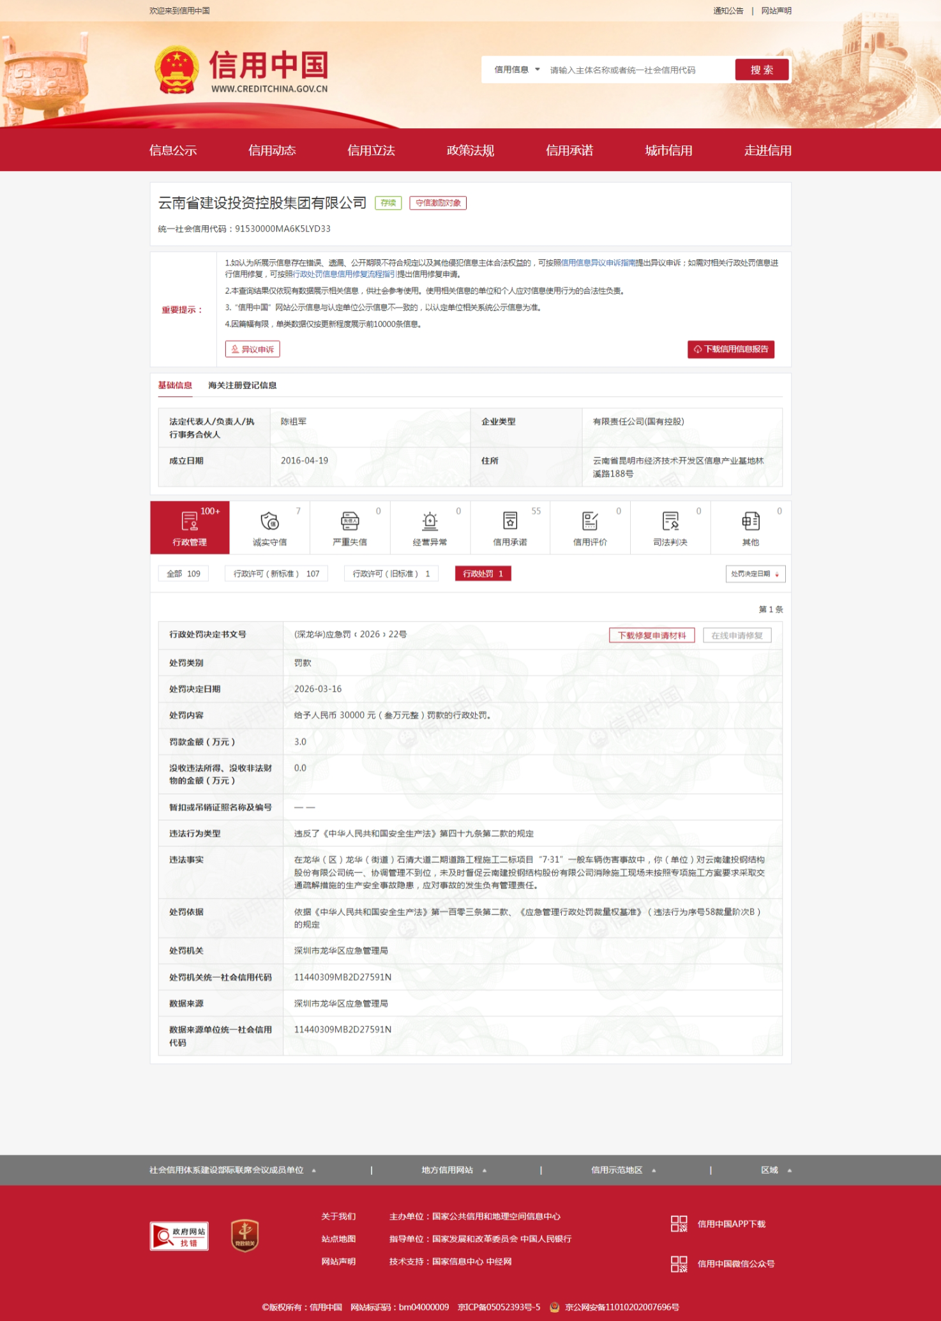Click the 政府网站找错 badge
The image size is (941, 1321).
tap(179, 1236)
